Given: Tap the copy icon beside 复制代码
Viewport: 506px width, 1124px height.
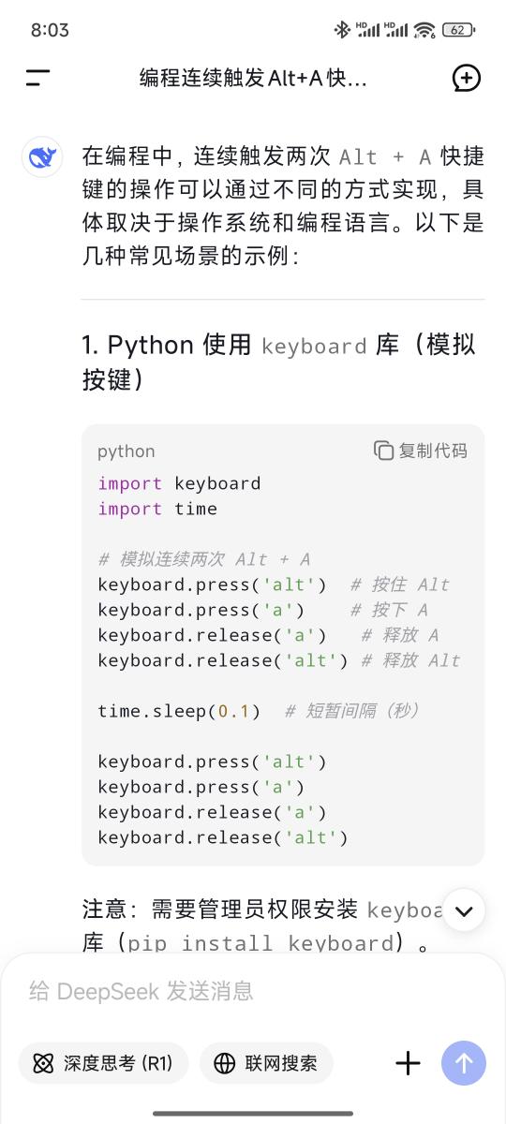Looking at the screenshot, I should pyautogui.click(x=383, y=451).
